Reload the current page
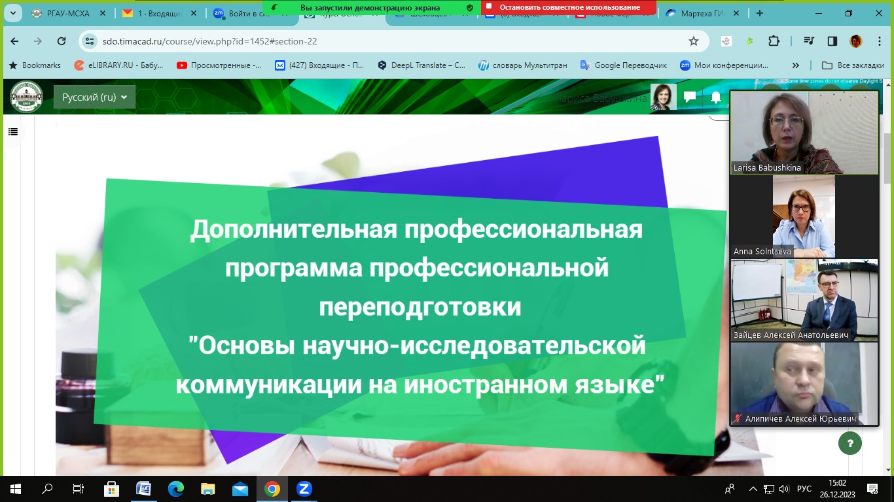The height and width of the screenshot is (502, 894). pyautogui.click(x=62, y=41)
